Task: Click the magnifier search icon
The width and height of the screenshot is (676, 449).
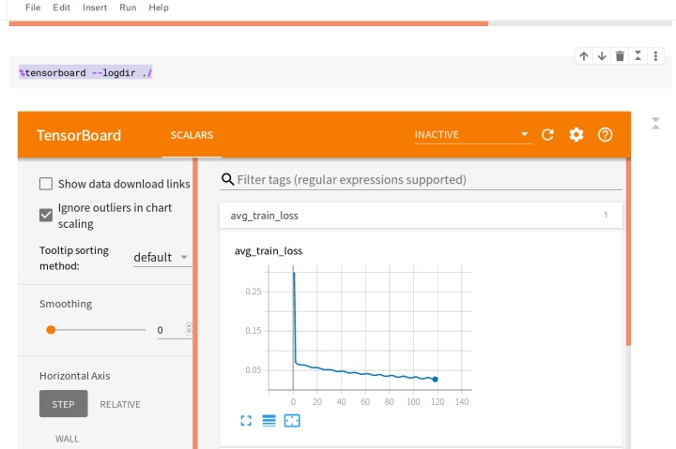Action: 227,180
